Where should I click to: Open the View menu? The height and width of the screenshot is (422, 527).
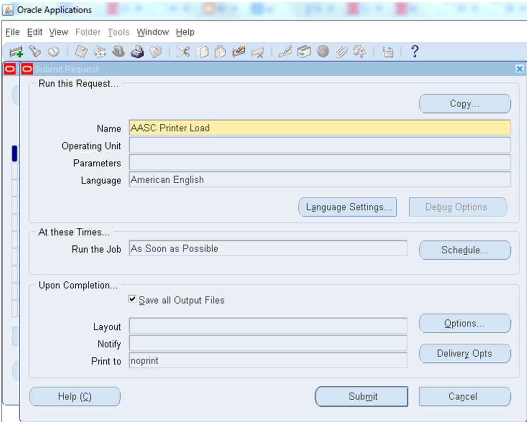(59, 32)
